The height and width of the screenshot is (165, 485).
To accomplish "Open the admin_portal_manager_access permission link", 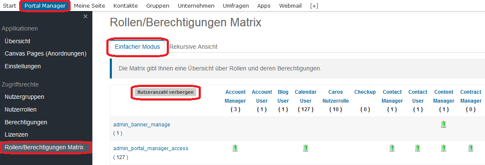I will pos(151,148).
